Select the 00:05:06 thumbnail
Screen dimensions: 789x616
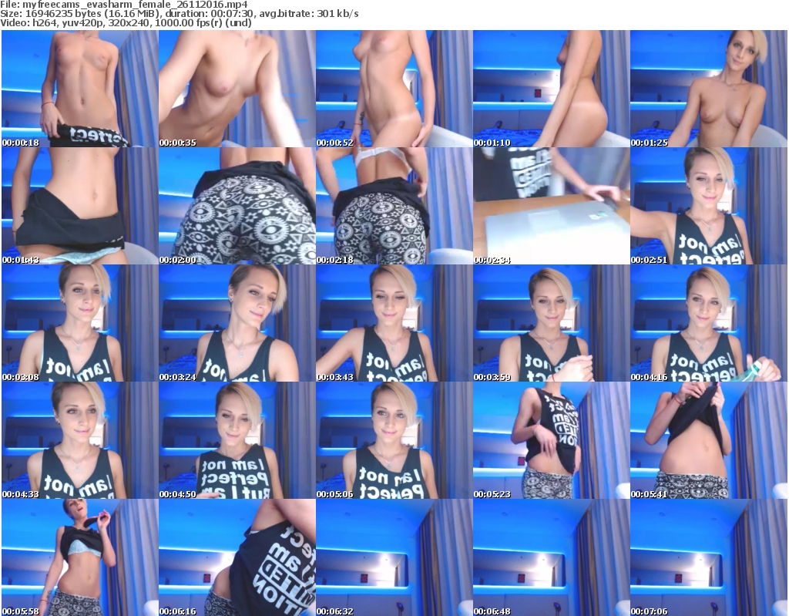click(x=394, y=440)
